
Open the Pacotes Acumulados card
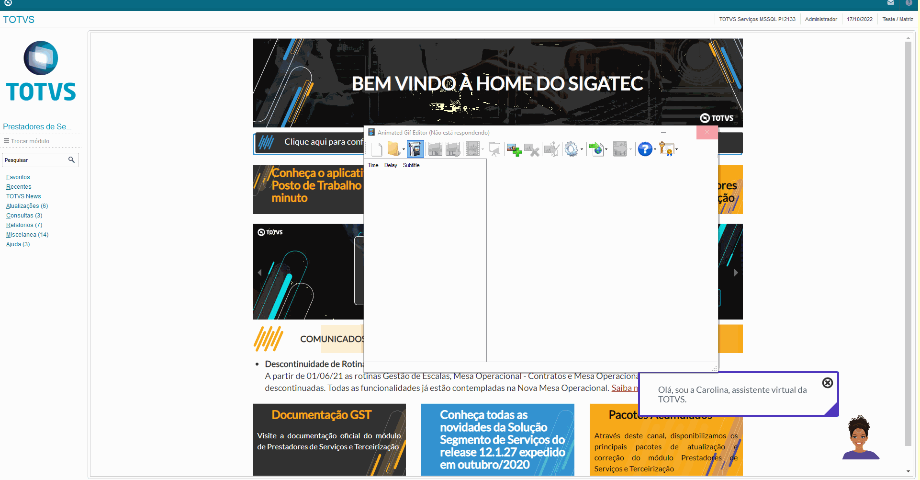[x=666, y=446]
